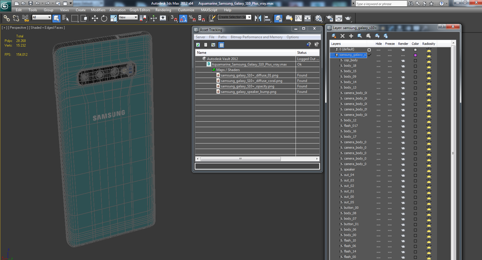Save file from quick access toolbar

point(30,3)
